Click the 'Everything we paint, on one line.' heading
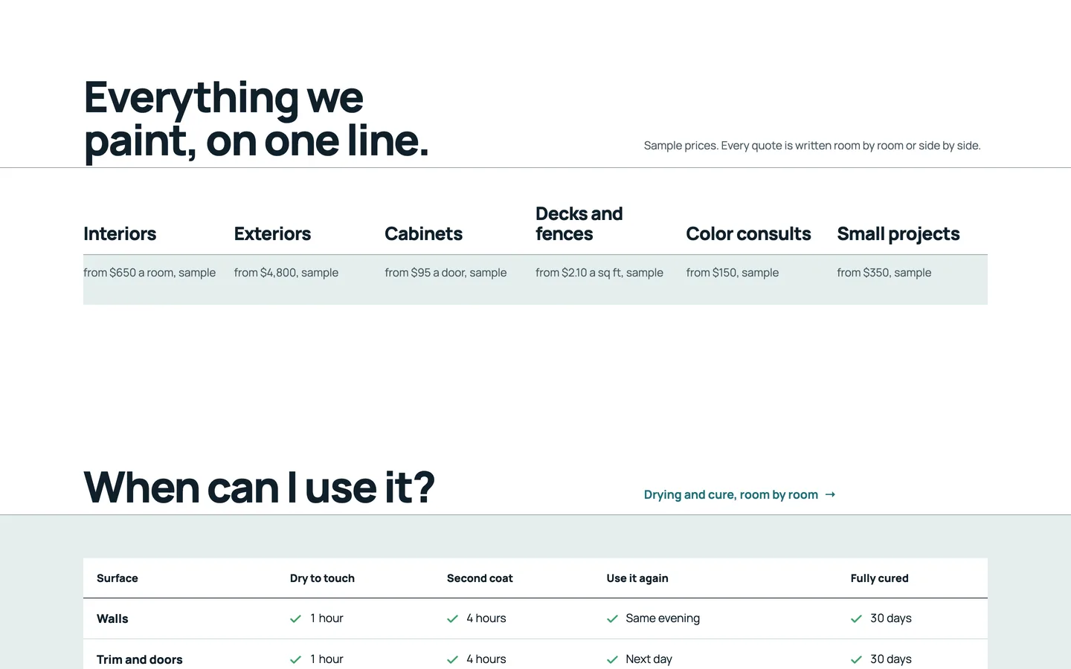The height and width of the screenshot is (669, 1071). click(257, 119)
